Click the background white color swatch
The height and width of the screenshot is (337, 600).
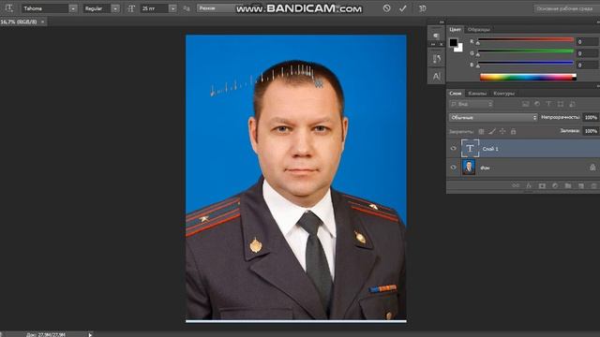[x=459, y=48]
